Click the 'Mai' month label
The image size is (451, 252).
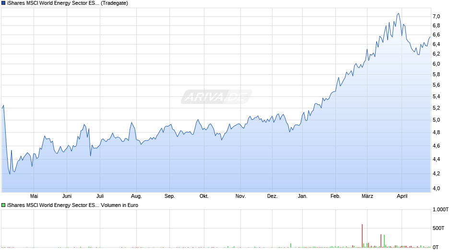click(x=34, y=196)
